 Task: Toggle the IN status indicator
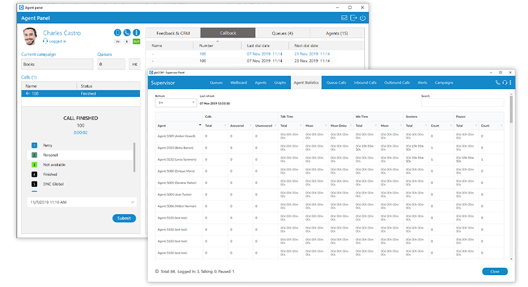(x=117, y=41)
